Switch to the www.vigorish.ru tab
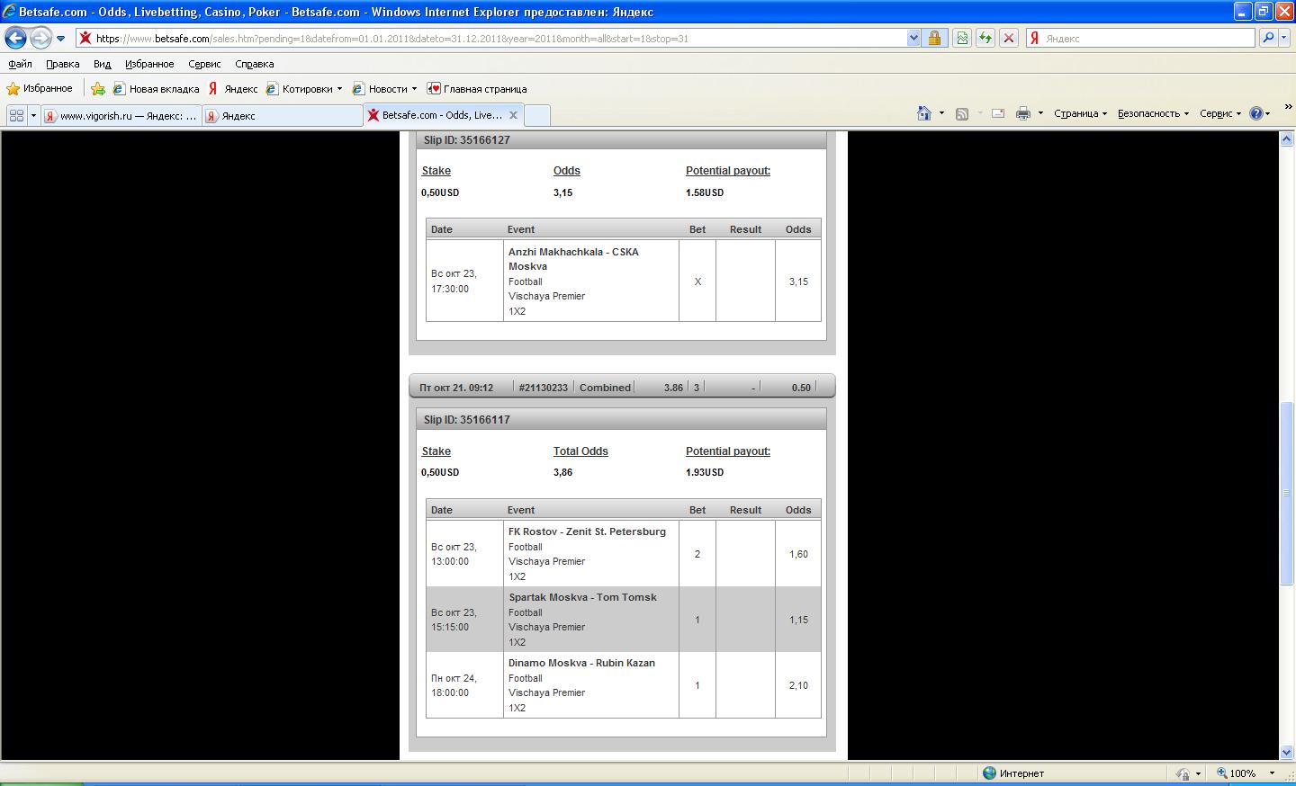 (x=121, y=115)
